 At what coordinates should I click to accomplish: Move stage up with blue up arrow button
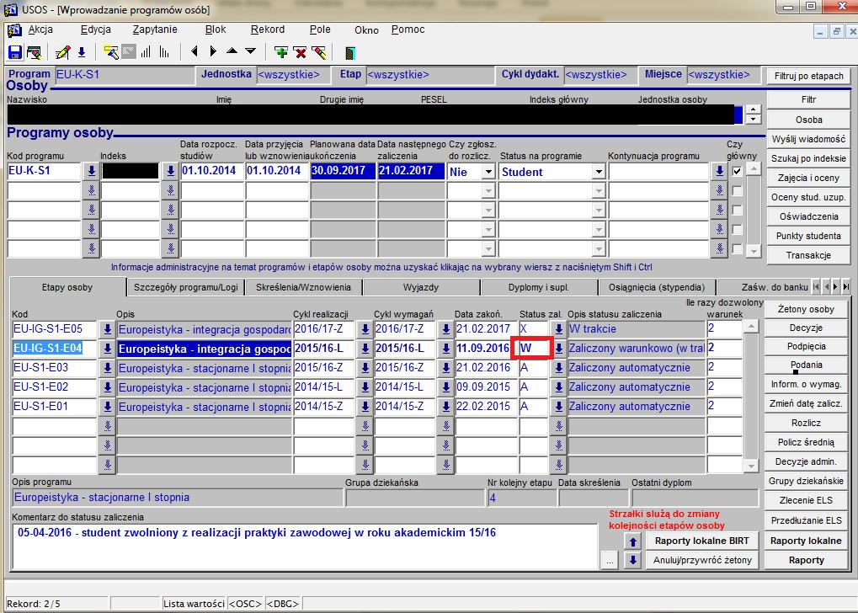click(633, 541)
